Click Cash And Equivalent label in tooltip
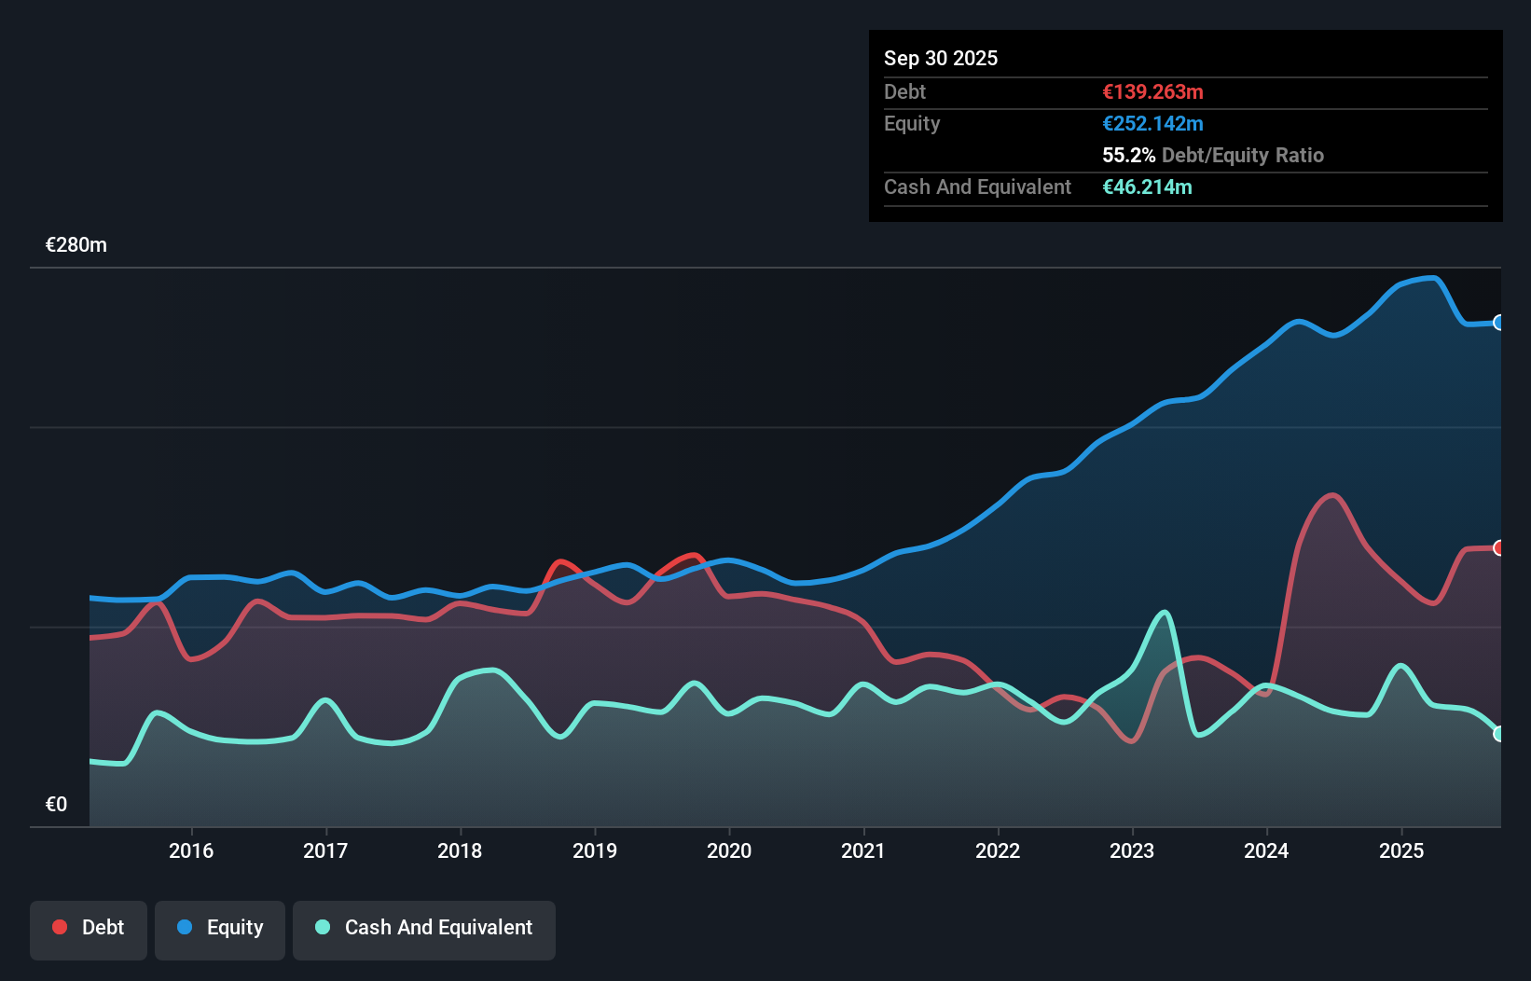The image size is (1531, 981). [x=977, y=187]
